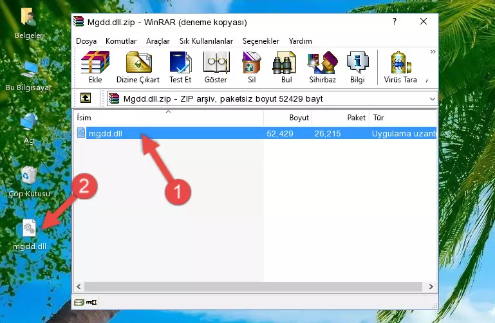Click the drive icon in status bar
The height and width of the screenshot is (323, 495).
click(x=79, y=302)
